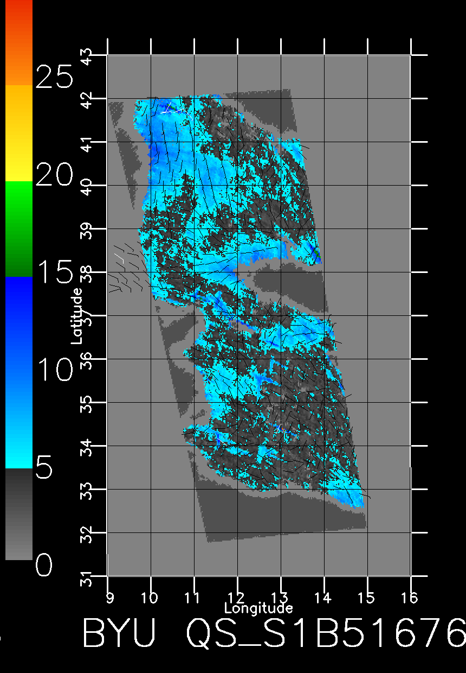Click the latitude tick label "35"

(87, 404)
